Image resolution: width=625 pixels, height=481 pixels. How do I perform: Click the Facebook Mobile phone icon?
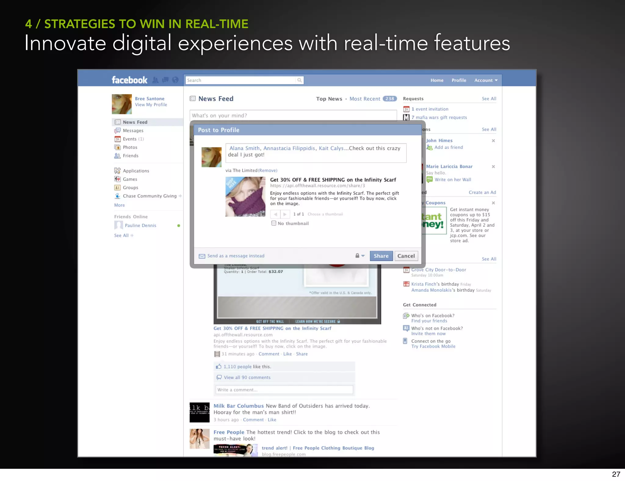tap(405, 341)
